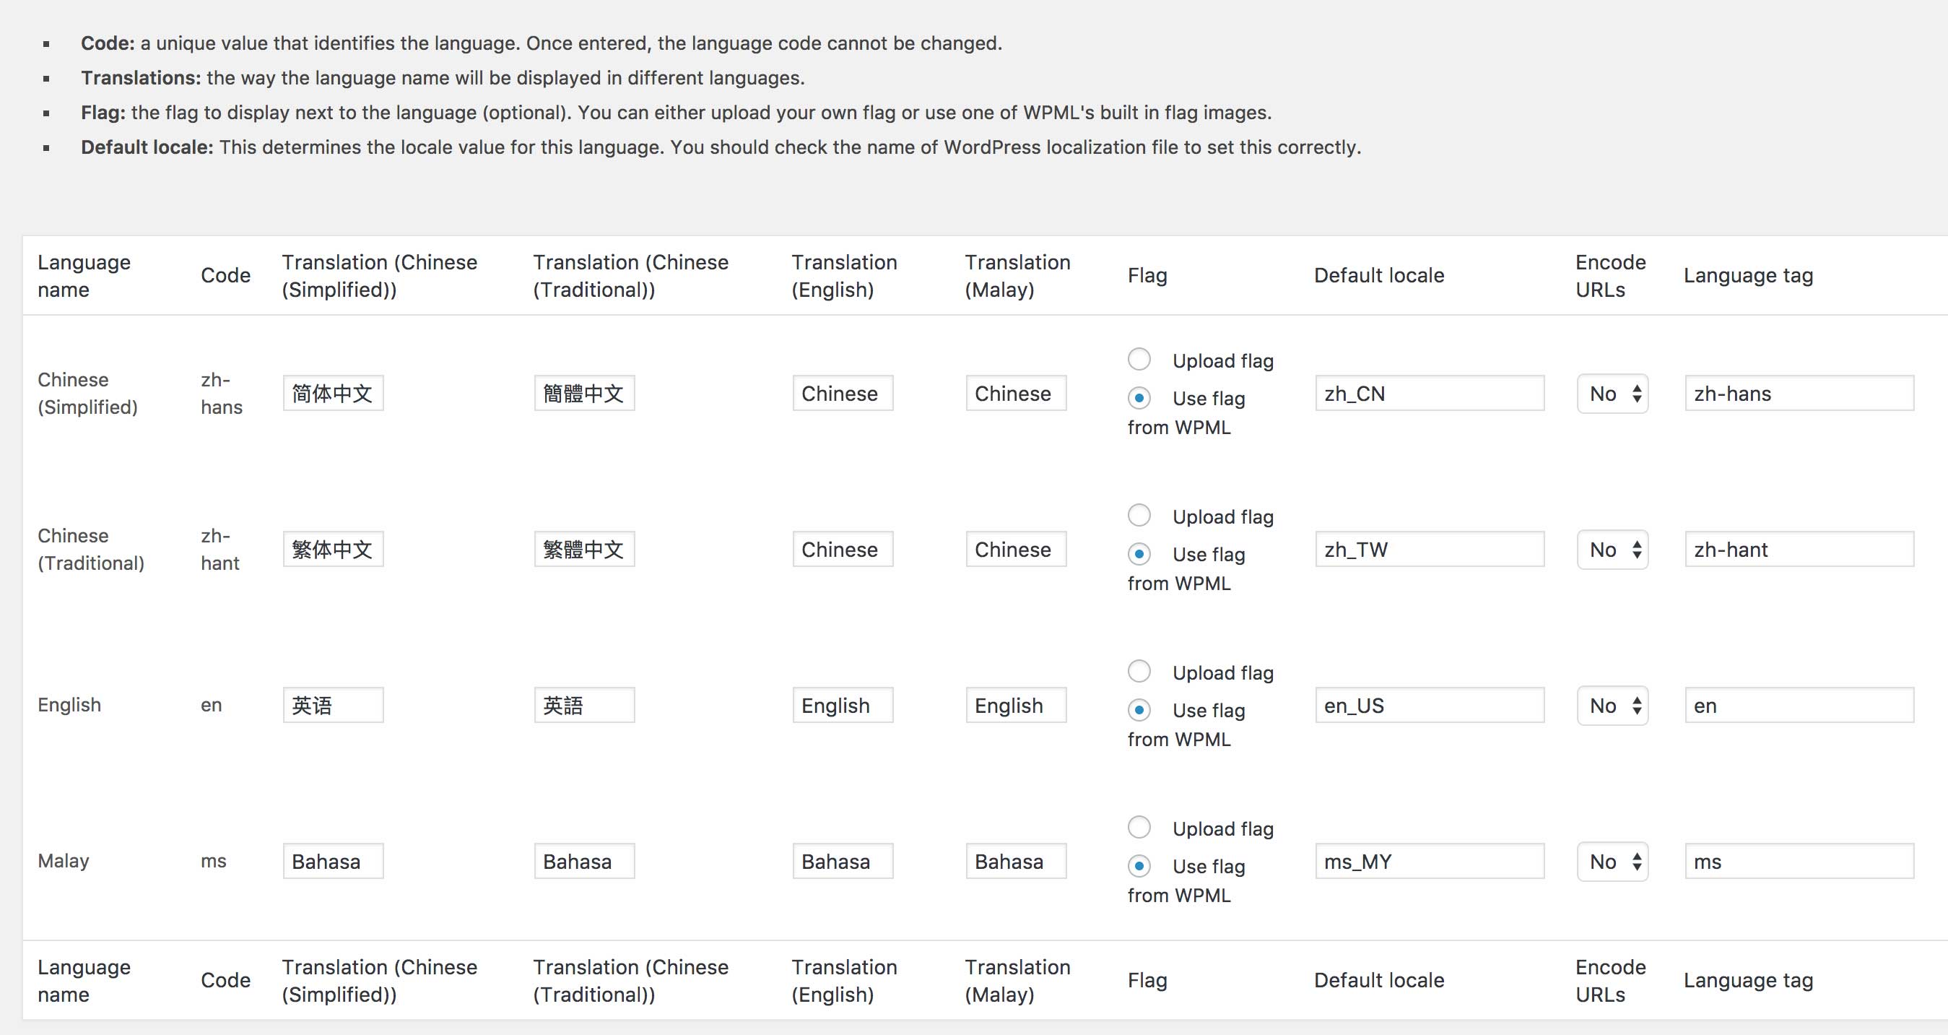1948x1035 pixels.
Task: Click the Default locale header at table top
Action: pyautogui.click(x=1378, y=275)
